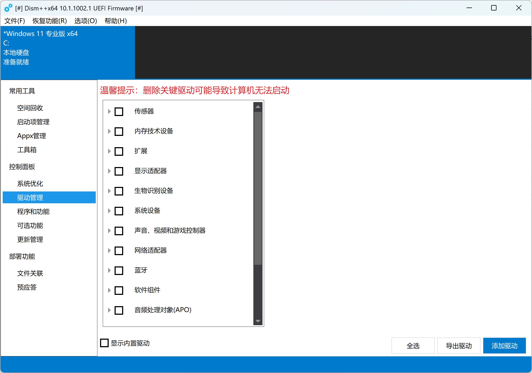Screen dimensions: 532x373
Task: Open 更新管理 in the sidebar
Action: point(30,240)
